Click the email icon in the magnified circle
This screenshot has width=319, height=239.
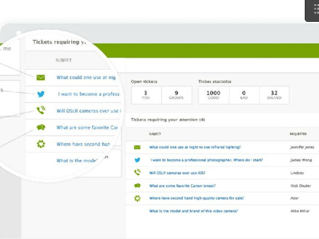(x=41, y=78)
